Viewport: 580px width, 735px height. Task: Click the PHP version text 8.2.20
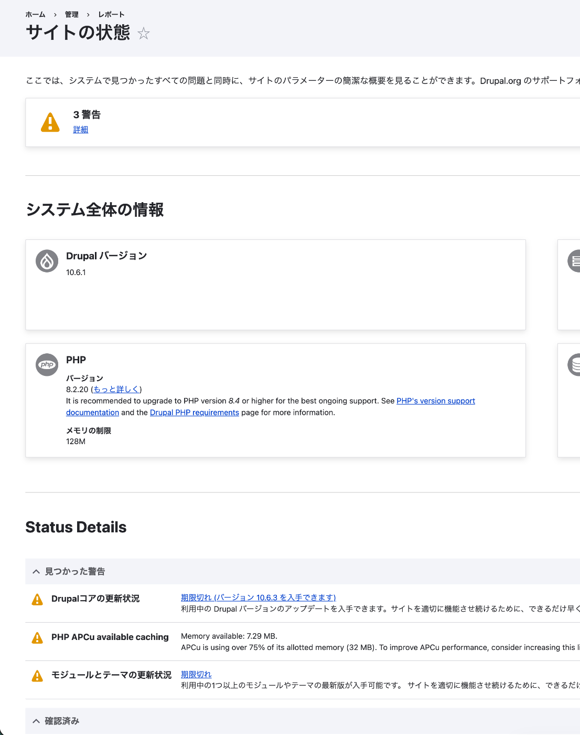coord(77,390)
